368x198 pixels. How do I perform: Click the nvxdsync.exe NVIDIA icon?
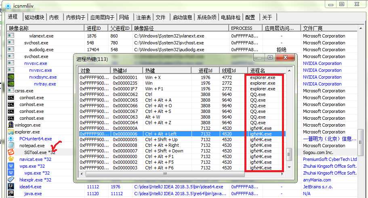(11, 77)
